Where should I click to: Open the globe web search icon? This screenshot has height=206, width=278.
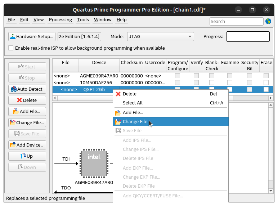click(268, 21)
